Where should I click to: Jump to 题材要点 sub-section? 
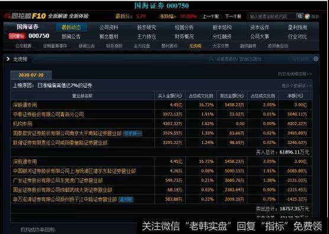point(169,46)
